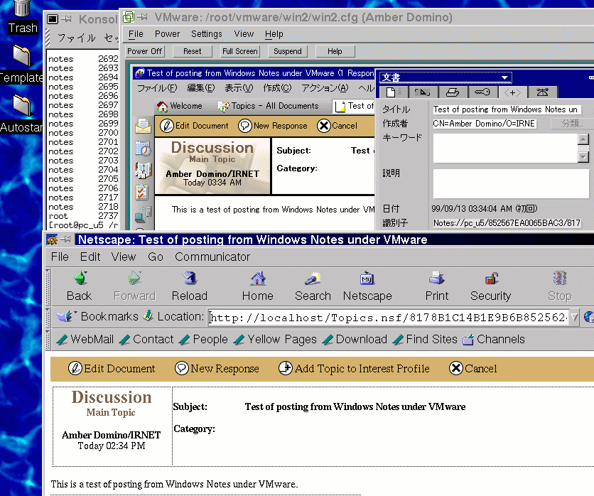Open the Calendar icon in Notes sidebar
Image resolution: width=594 pixels, height=496 pixels.
pos(144,148)
